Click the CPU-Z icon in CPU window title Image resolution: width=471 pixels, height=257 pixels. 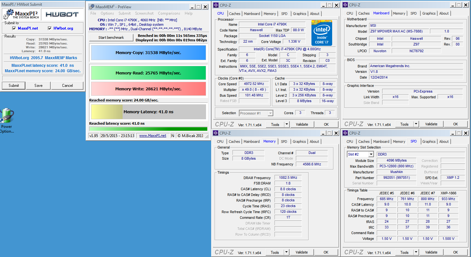point(216,5)
